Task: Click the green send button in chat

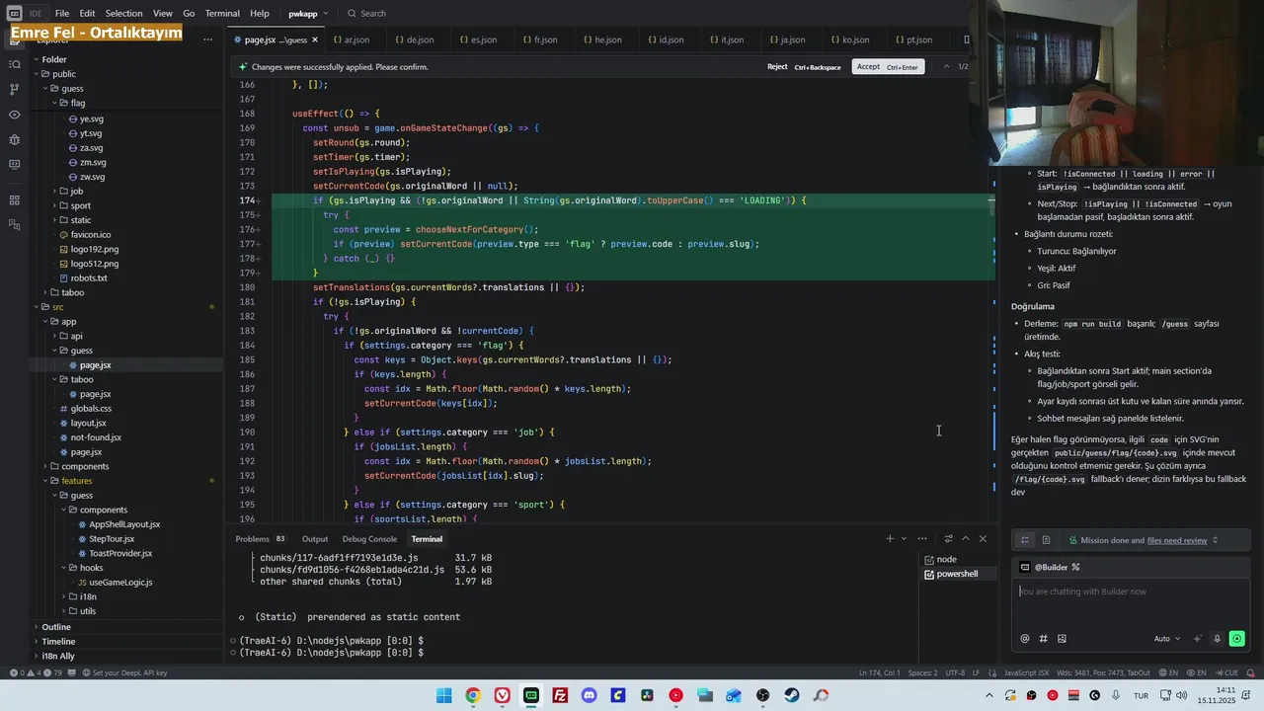Action: click(1237, 639)
